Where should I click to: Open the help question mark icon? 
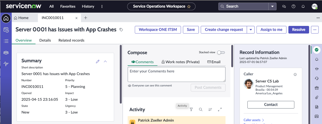point(293,7)
